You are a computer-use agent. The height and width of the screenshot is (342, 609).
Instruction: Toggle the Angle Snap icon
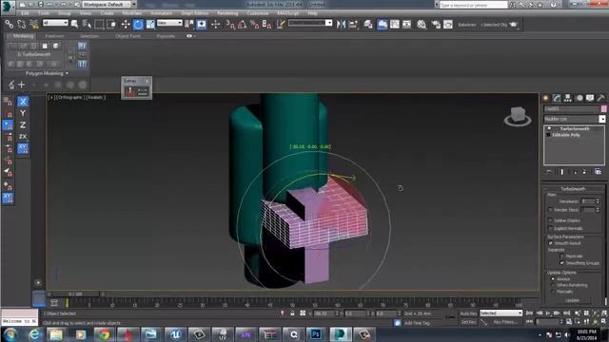[242, 25]
